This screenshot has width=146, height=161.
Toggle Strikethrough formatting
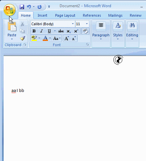61,31
